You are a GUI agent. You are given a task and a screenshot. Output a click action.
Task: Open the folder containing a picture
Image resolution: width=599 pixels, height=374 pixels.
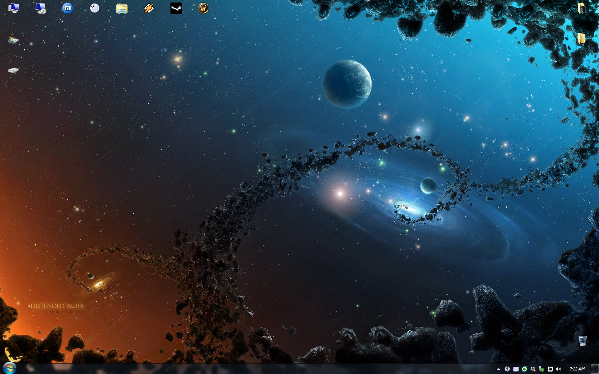[x=582, y=8]
